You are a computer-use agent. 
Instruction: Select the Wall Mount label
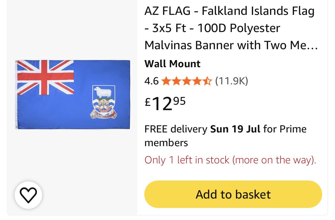(x=172, y=64)
